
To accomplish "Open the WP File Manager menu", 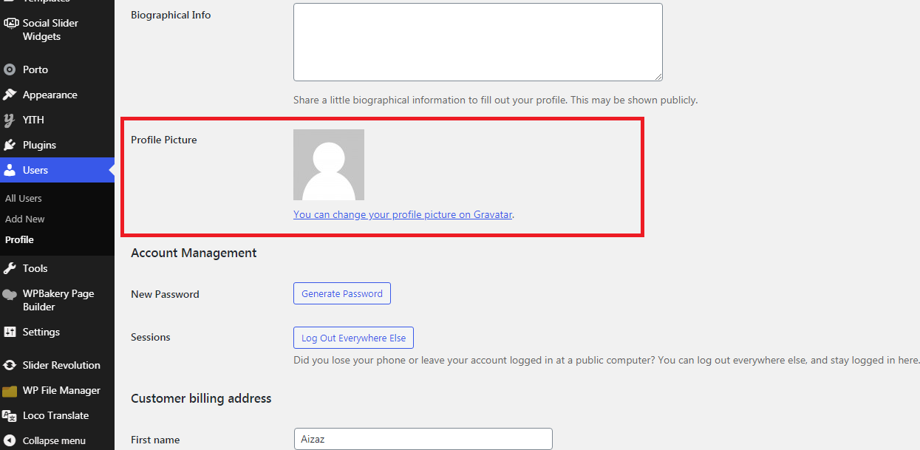I will point(57,390).
